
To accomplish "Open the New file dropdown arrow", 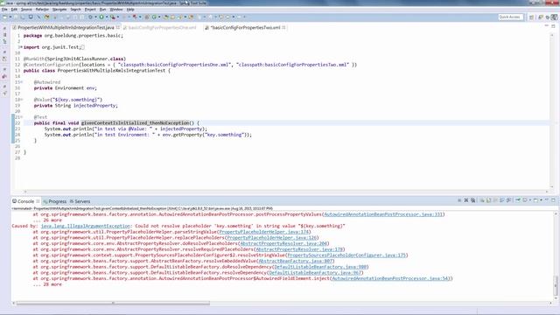I will [x=10, y=17].
